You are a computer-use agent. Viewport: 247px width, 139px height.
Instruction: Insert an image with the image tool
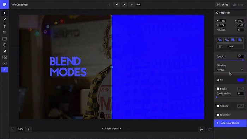5,57
